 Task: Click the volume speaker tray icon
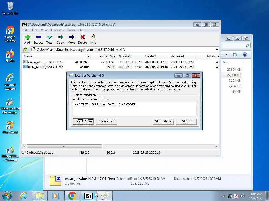(242, 196)
